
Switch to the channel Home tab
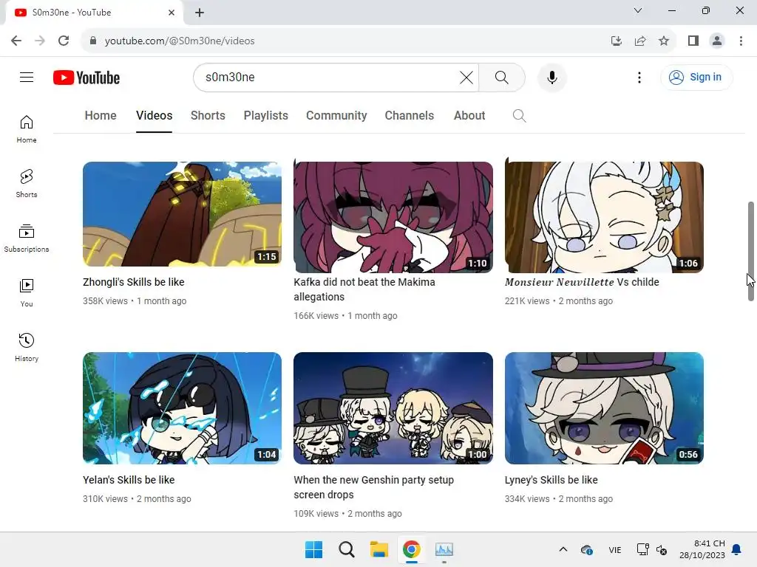click(101, 116)
